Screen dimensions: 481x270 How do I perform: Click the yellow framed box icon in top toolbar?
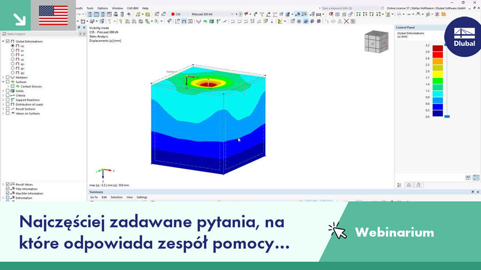(147, 14)
